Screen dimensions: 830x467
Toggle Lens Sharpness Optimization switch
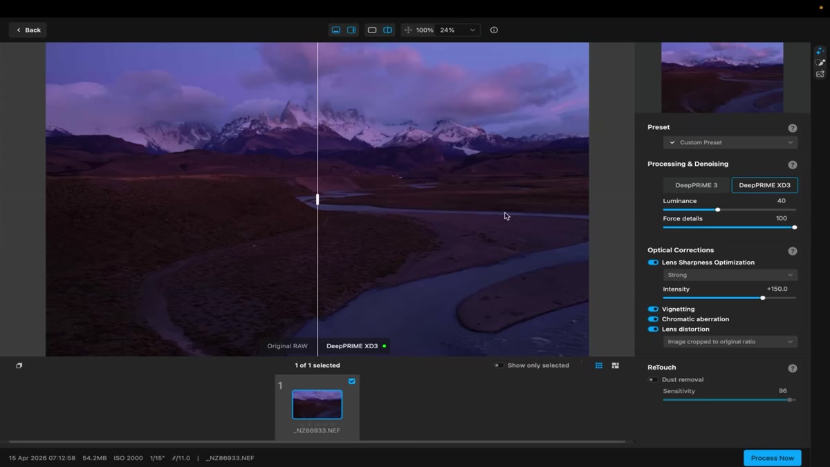pos(653,263)
